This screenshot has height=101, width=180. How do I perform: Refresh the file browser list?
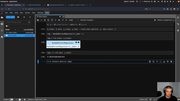(30, 17)
